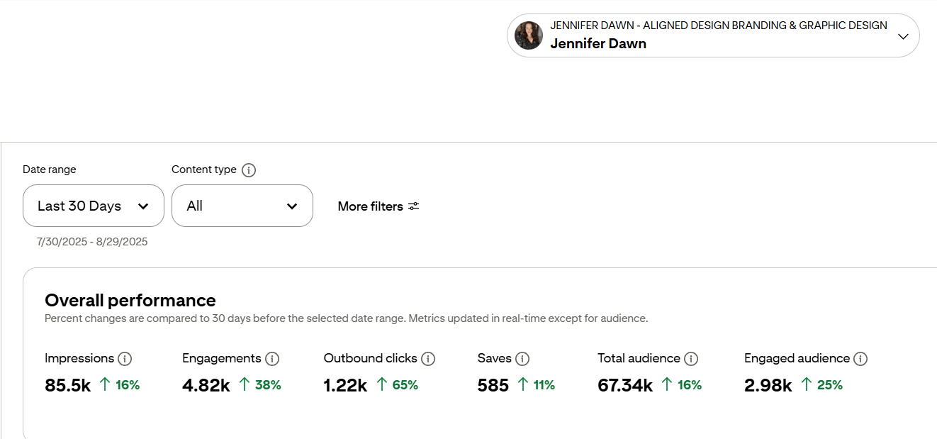
Task: Open the Content type All dropdown
Action: [242, 206]
